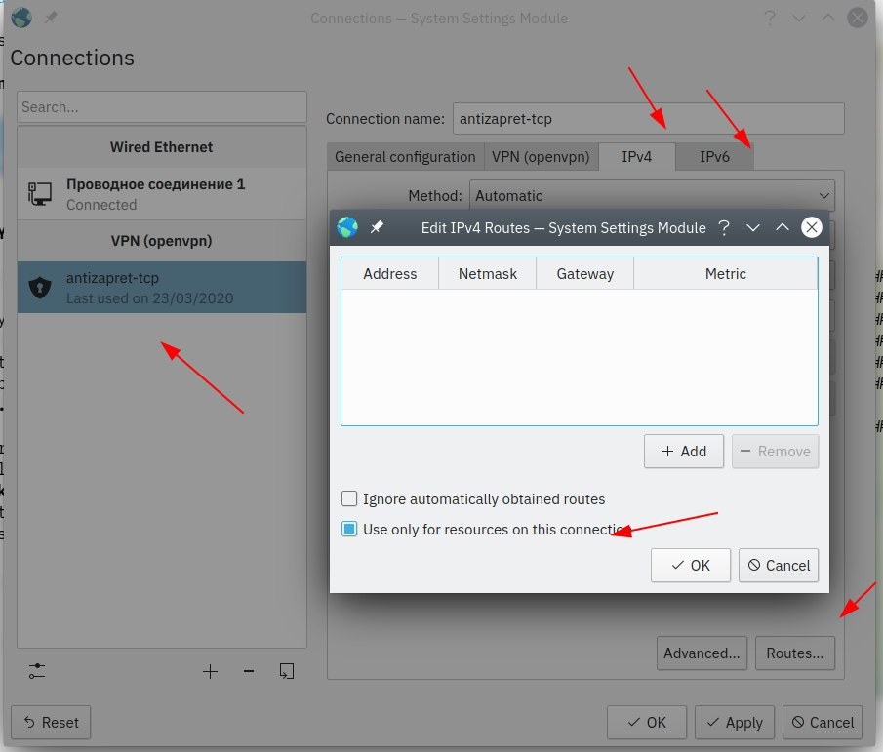Click the Add button in the routes dialog

coord(684,452)
